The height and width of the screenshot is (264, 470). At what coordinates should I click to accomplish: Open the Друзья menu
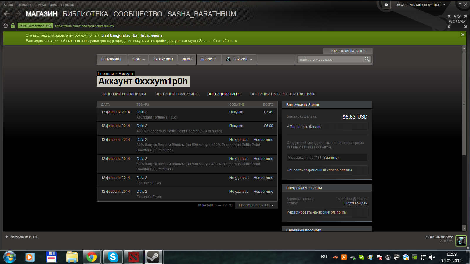[x=40, y=5]
